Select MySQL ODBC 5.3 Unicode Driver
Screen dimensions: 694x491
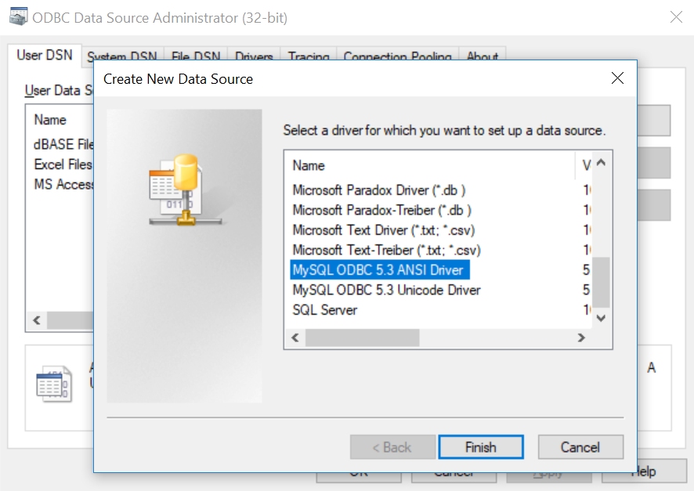click(x=386, y=290)
